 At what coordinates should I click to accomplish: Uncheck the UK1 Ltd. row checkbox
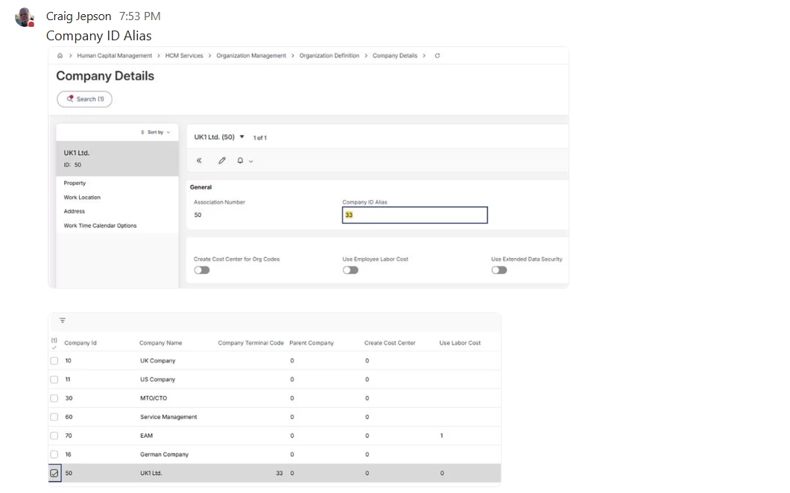[x=54, y=473]
